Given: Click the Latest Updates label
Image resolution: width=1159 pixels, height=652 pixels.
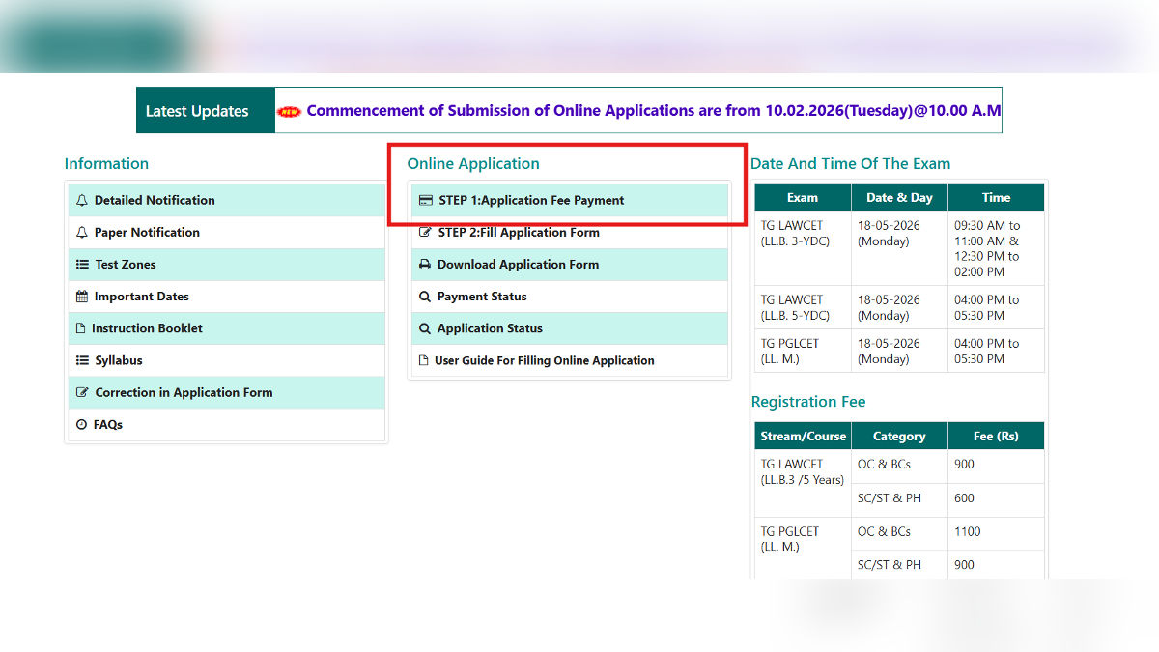Looking at the screenshot, I should [x=196, y=110].
